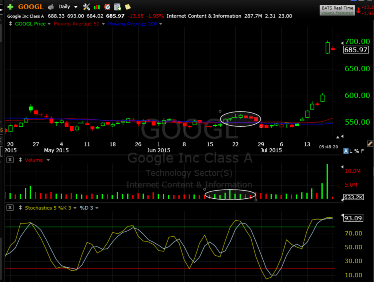Image resolution: width=374 pixels, height=282 pixels.
Task: Click the 30.00 stochastics axis label
Action: click(x=354, y=261)
